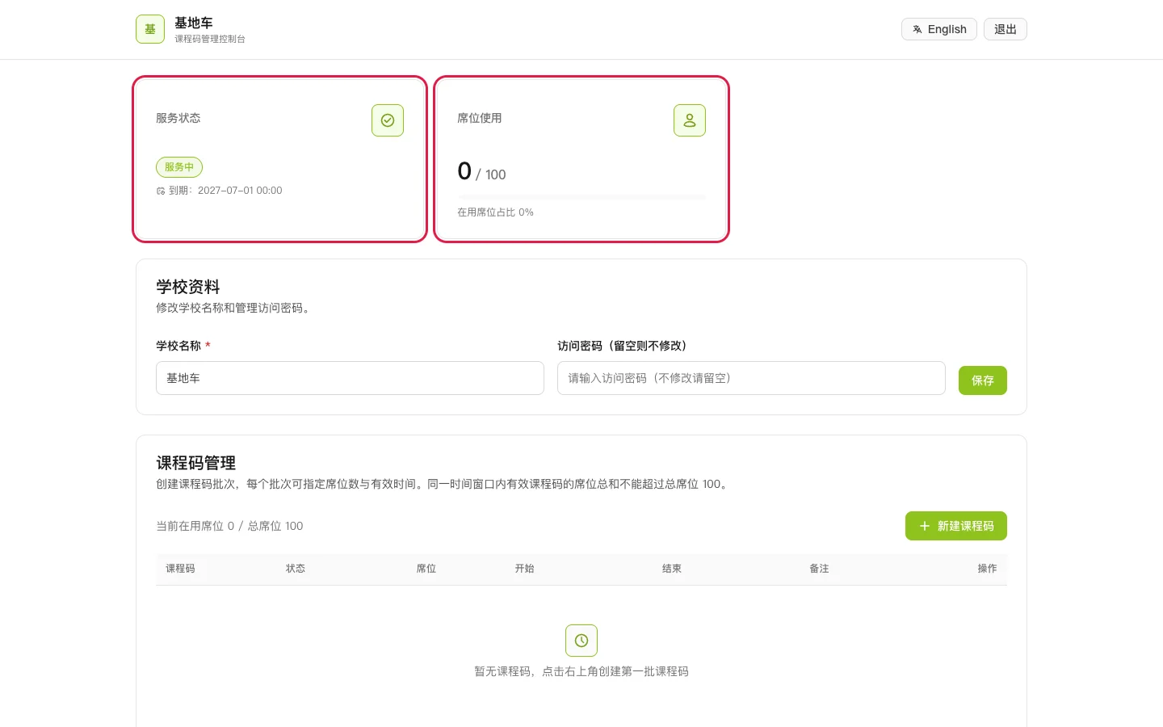The height and width of the screenshot is (727, 1163).
Task: Click the calendar icon beside 到期 date
Action: (x=161, y=191)
